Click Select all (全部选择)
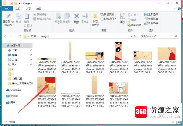This screenshot has height=126, width=183. (x=151, y=14)
